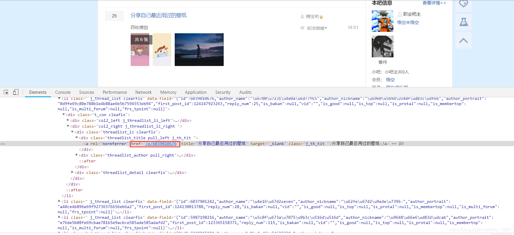Collapse the li with id 6039010676

(59, 98)
